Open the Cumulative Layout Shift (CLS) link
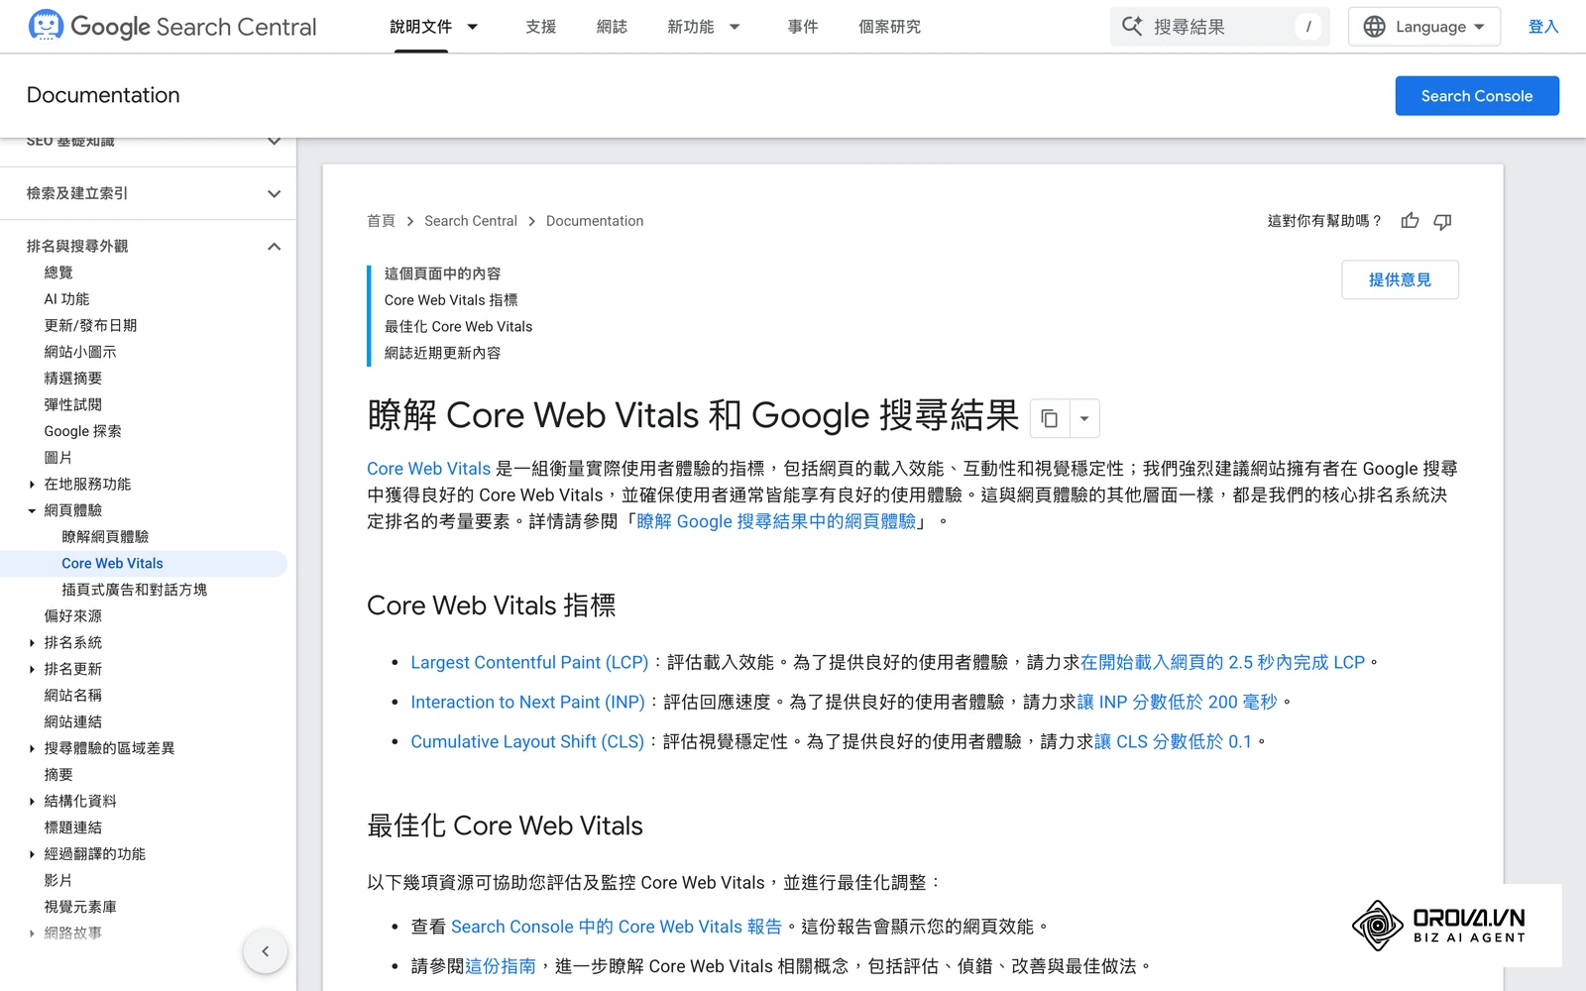The image size is (1586, 991). click(x=527, y=741)
